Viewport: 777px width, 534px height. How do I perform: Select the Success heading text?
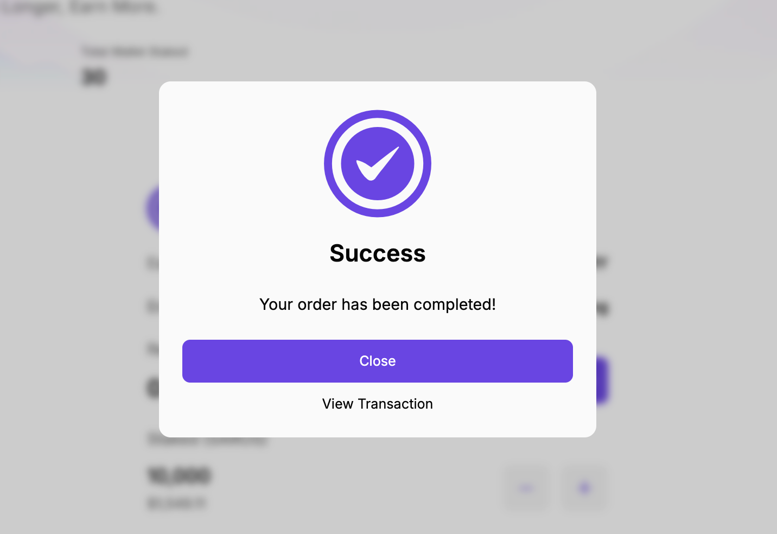coord(377,253)
